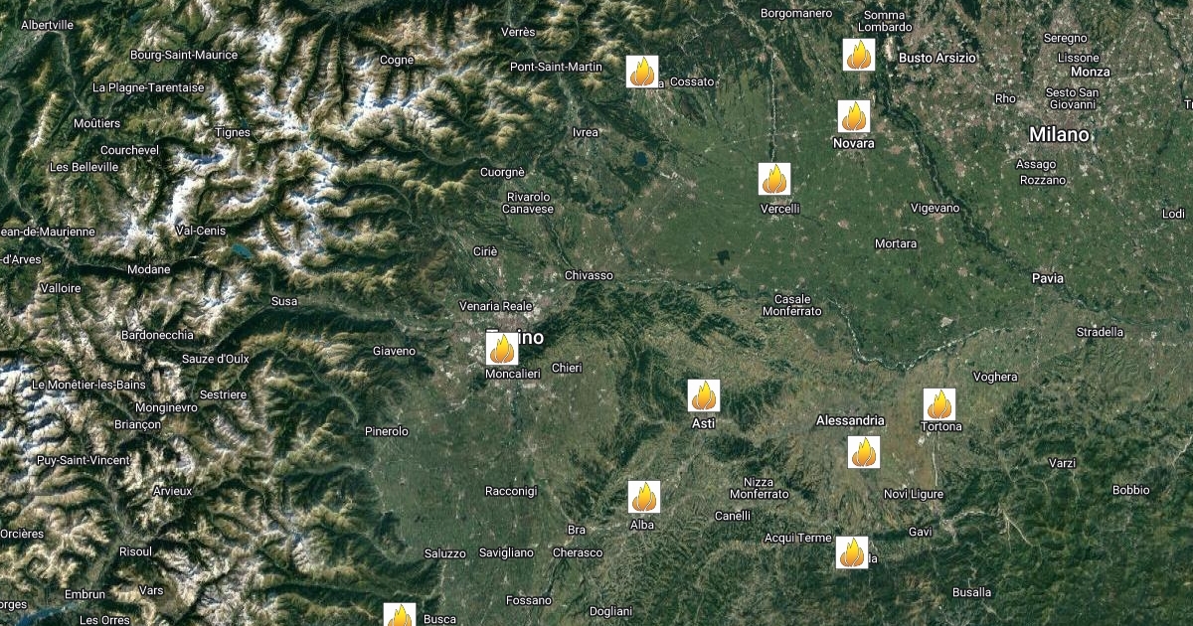Viewport: 1193px width, 626px height.
Task: Open the fire marker above Asti
Action: point(704,395)
